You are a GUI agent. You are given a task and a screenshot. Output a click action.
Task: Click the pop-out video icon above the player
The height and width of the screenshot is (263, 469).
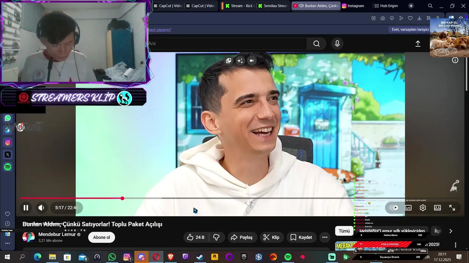229,61
